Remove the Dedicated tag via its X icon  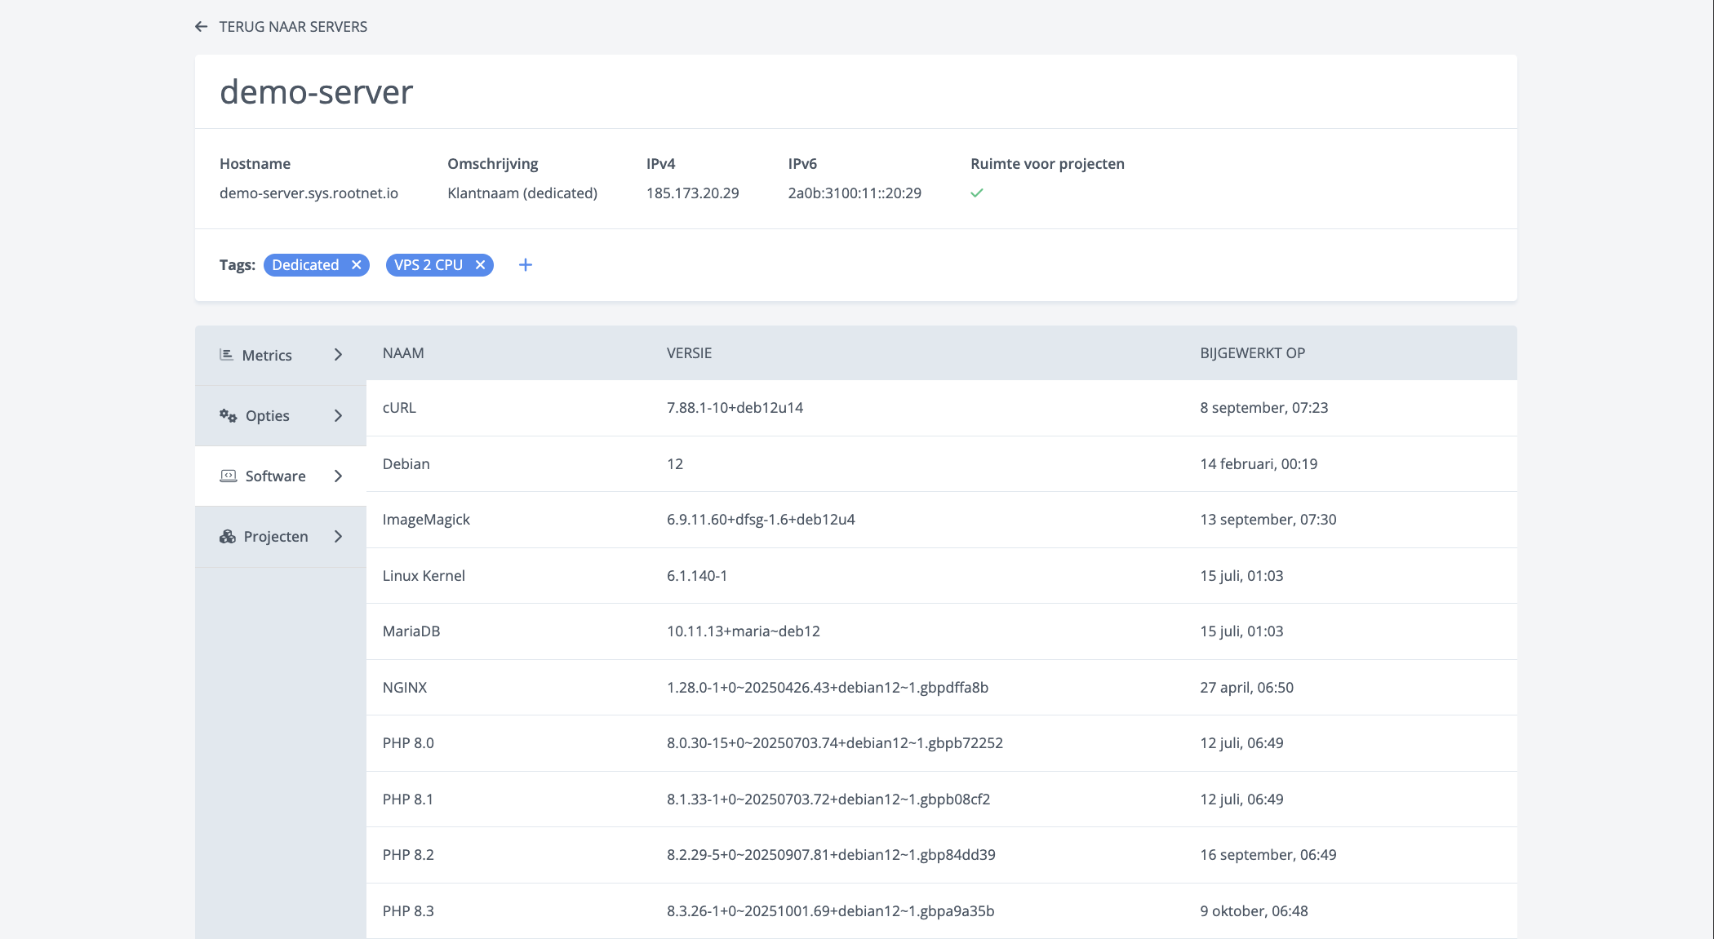[x=357, y=264]
